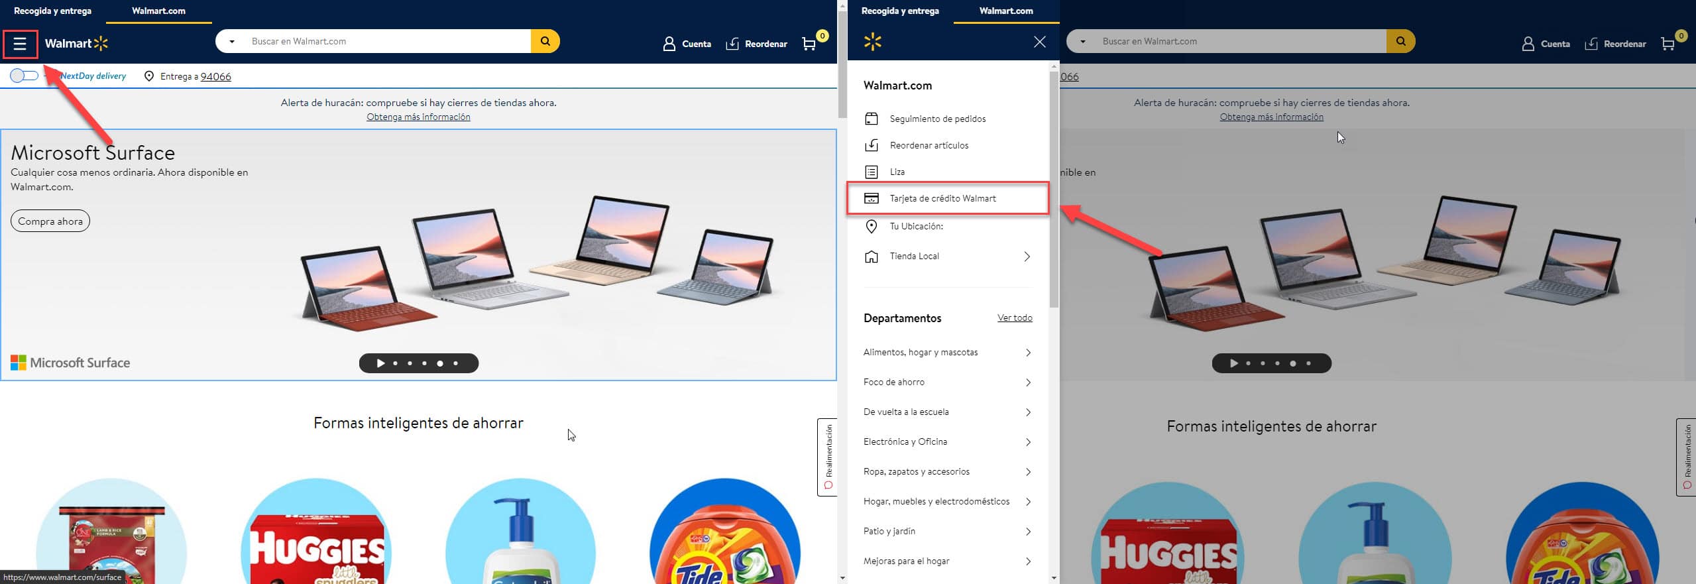This screenshot has width=1696, height=584.
Task: Play carousel in left page banner
Action: (380, 363)
